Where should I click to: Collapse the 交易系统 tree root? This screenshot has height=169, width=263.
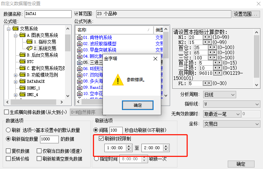click(8, 29)
